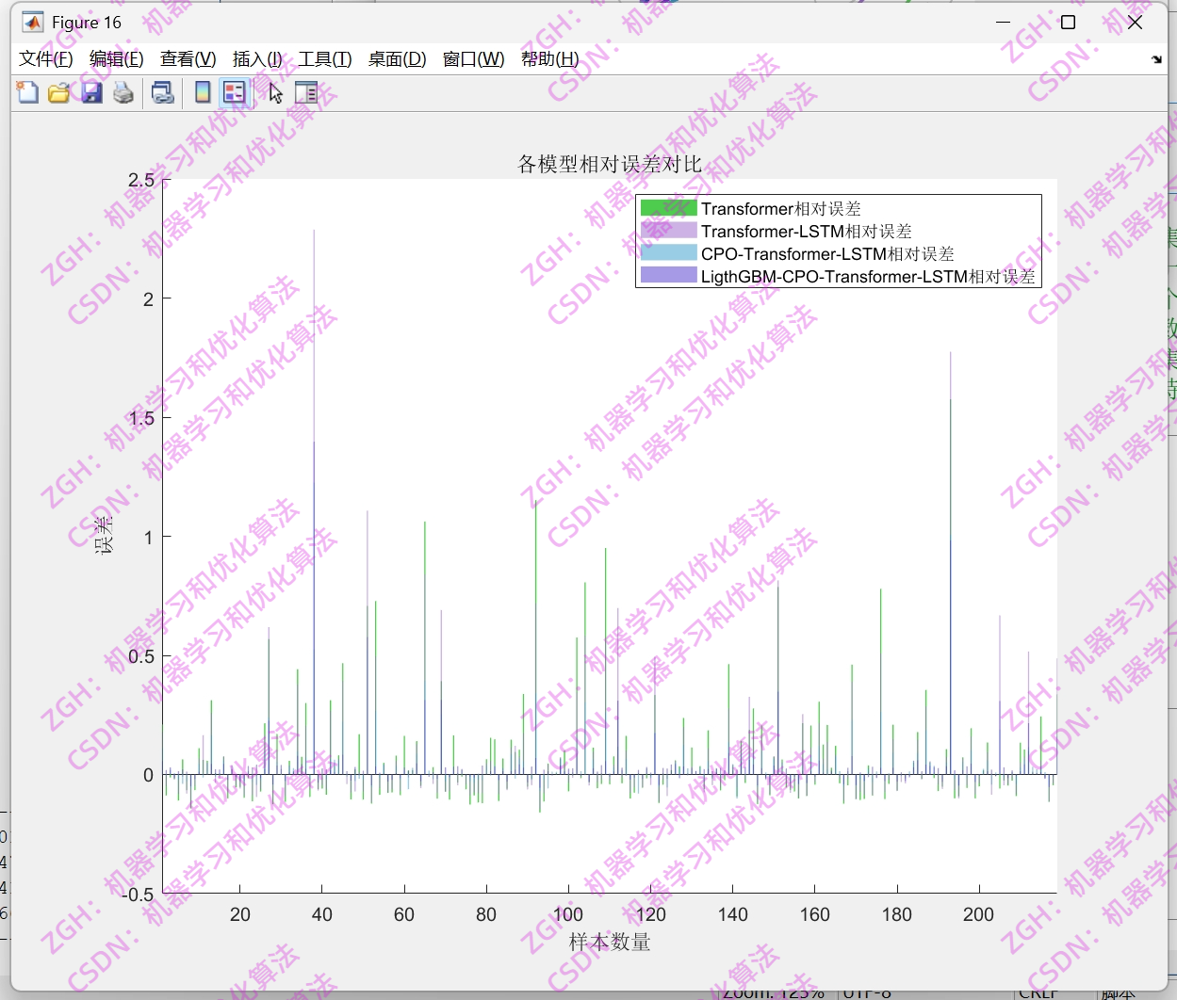Open the 编辑(E) menu
Viewport: 1177px width, 1000px height.
pos(117,59)
